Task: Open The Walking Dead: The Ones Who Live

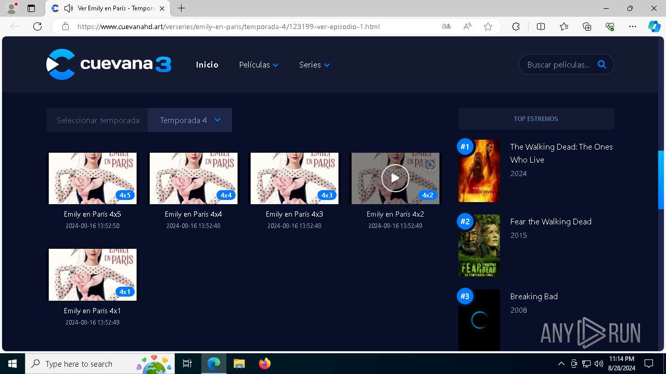Action: click(561, 153)
